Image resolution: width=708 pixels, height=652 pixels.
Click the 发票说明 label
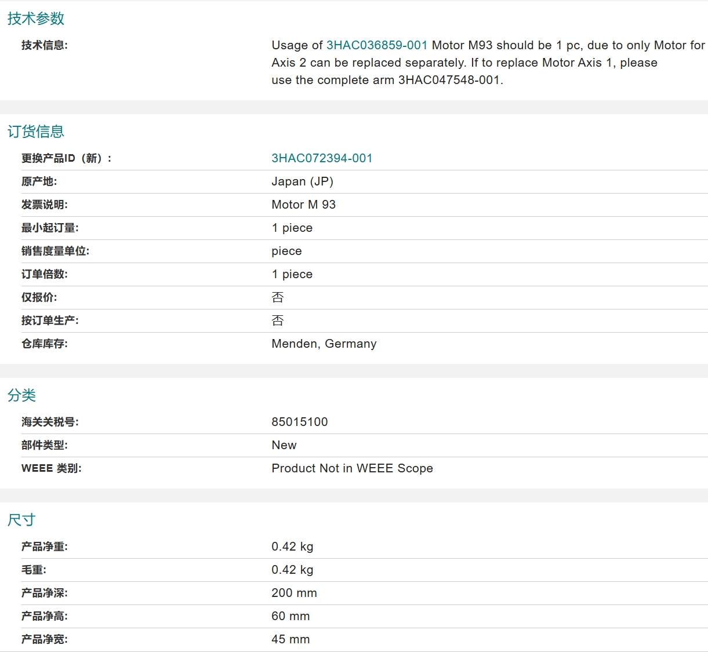pos(45,205)
